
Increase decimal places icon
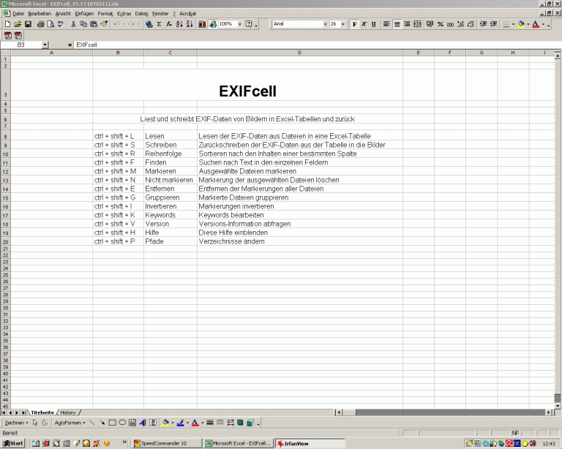461,24
